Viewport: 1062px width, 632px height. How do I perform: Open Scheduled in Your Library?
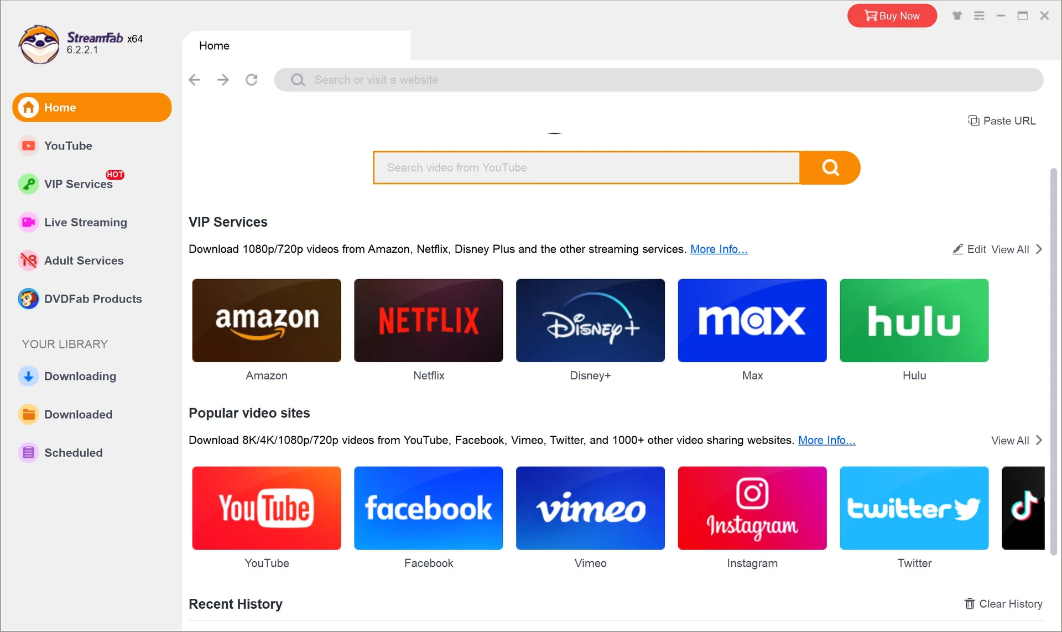92,452
